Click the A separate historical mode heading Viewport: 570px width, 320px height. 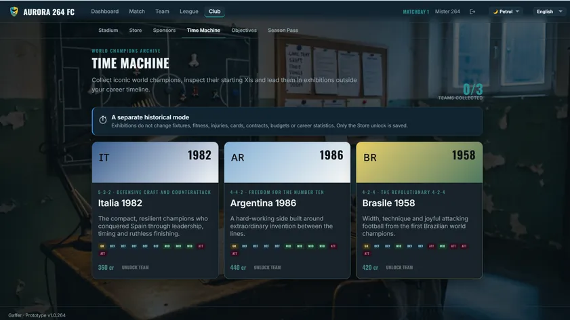pyautogui.click(x=150, y=117)
